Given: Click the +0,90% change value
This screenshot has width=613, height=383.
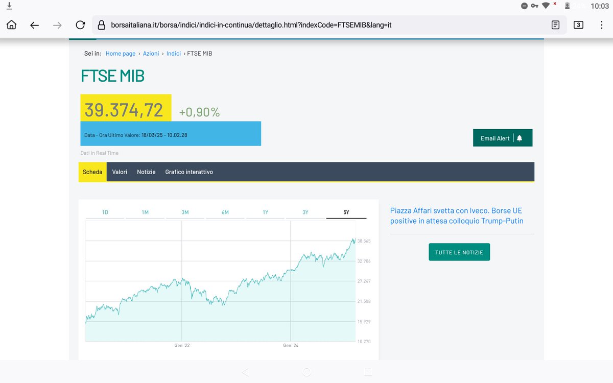Looking at the screenshot, I should [x=199, y=112].
